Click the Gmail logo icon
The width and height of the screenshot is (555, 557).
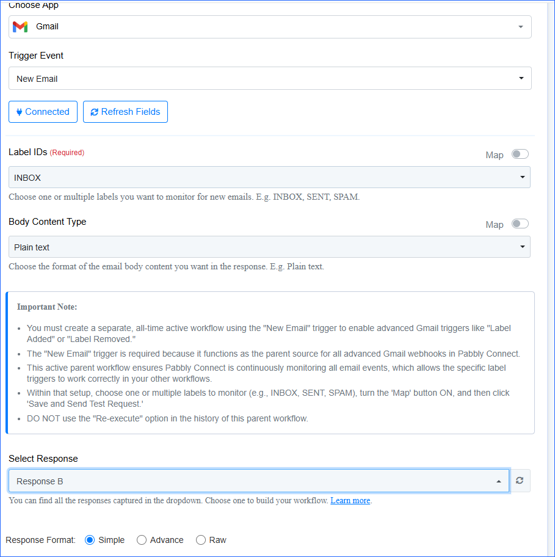click(20, 27)
